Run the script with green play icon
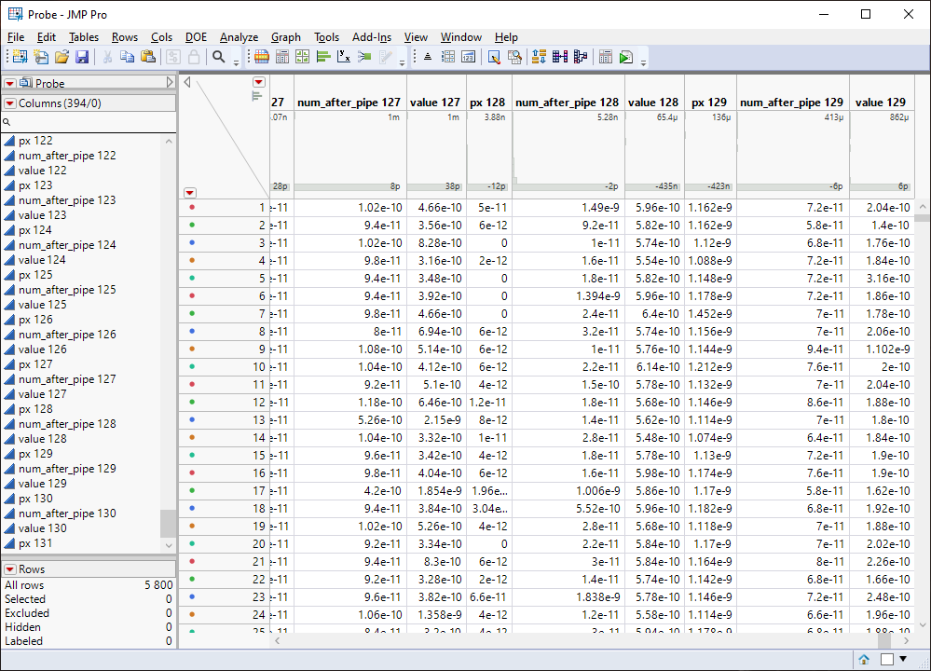Viewport: 931px width, 671px height. (x=626, y=57)
